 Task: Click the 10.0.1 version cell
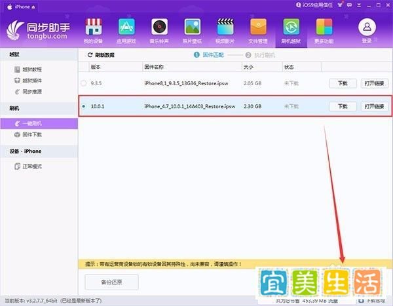pyautogui.click(x=98, y=106)
